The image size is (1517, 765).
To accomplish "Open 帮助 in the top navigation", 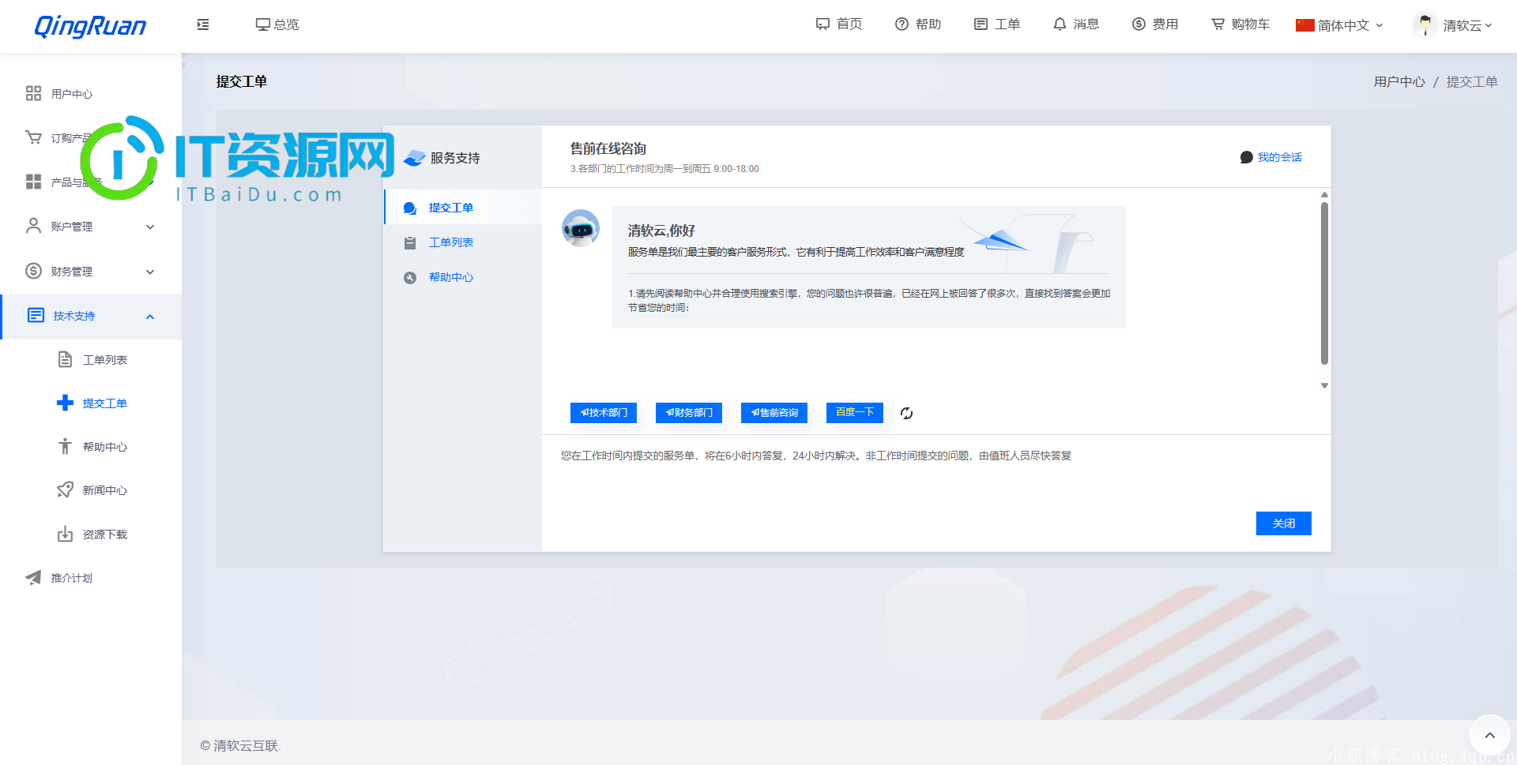I will tap(918, 24).
